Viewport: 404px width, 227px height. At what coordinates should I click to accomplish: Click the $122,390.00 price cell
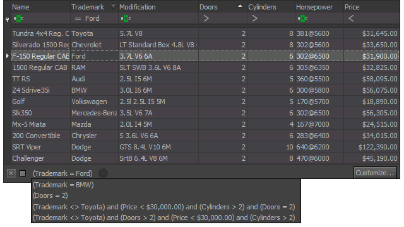pos(372,147)
